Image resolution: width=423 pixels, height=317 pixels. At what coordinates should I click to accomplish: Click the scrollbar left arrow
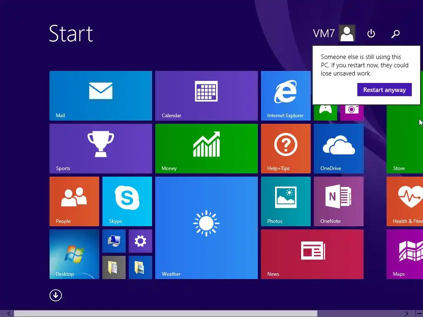coord(9,314)
